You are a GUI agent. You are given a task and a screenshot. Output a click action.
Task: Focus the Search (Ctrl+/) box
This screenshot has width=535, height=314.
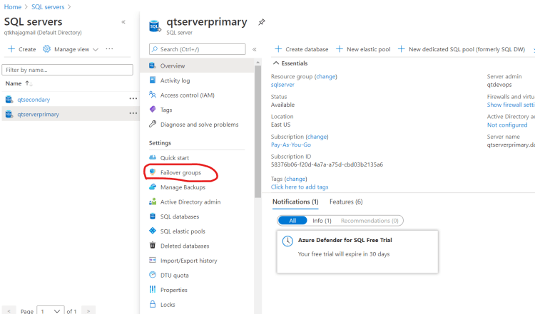click(x=197, y=49)
